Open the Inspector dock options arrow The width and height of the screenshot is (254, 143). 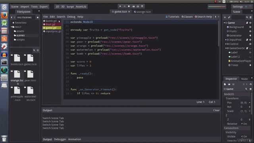[252, 78]
